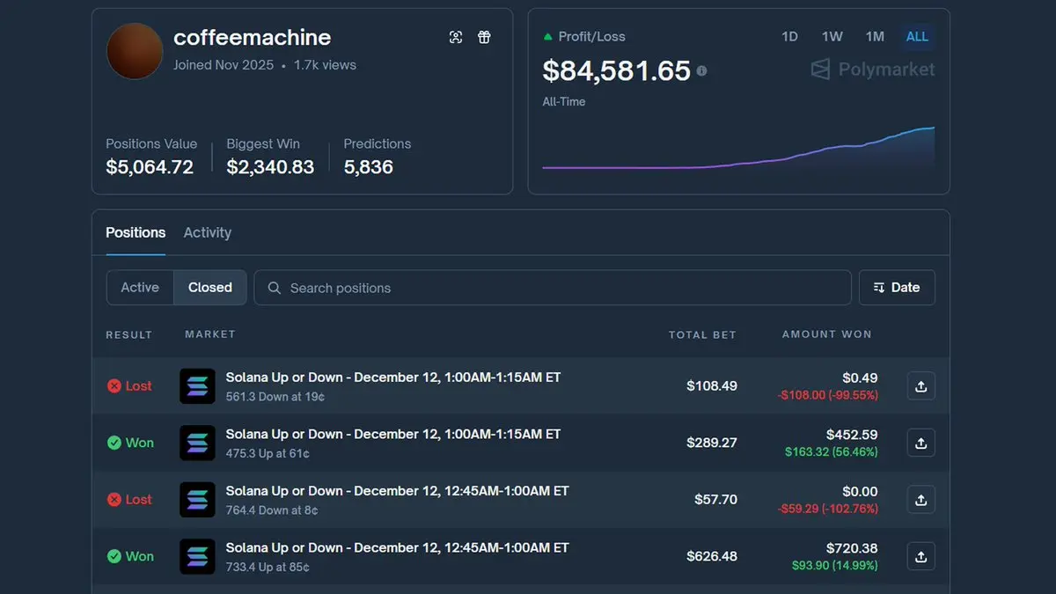Click green Won icon in $626.48 row
1056x594 pixels.
(114, 556)
